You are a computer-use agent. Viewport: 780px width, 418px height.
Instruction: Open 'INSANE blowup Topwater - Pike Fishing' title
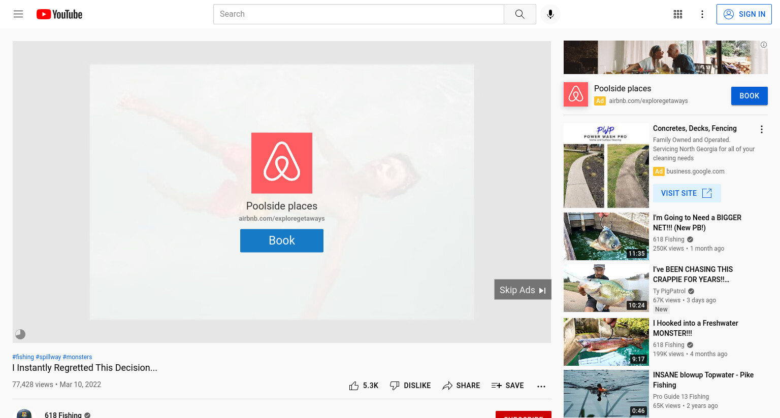pos(703,380)
